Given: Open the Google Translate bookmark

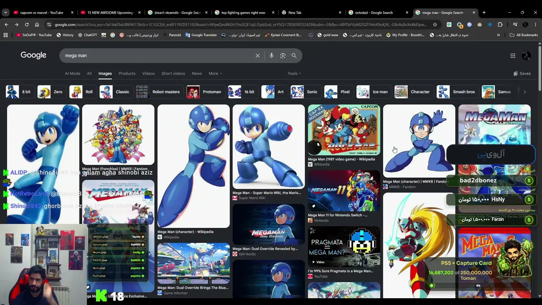Looking at the screenshot, I should [x=201, y=35].
